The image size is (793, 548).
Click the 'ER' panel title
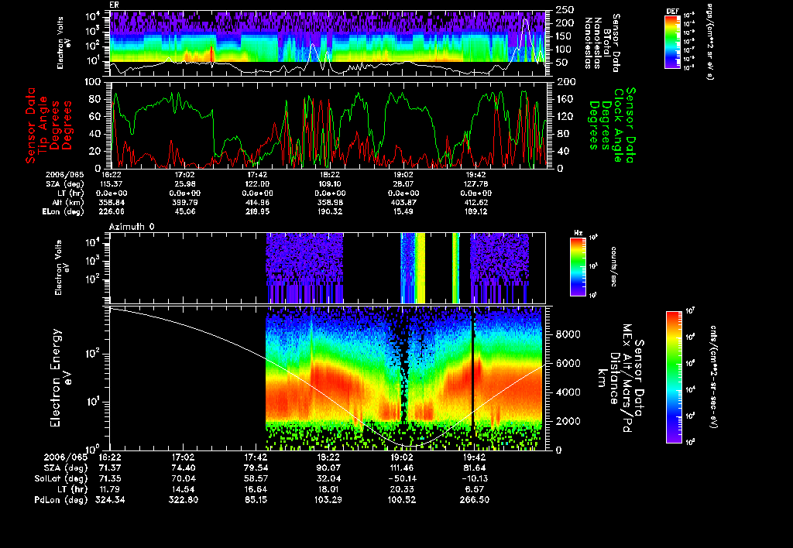(114, 5)
